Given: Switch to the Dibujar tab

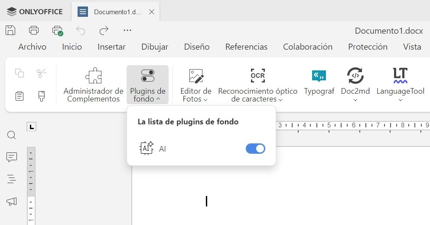Looking at the screenshot, I should [x=155, y=47].
